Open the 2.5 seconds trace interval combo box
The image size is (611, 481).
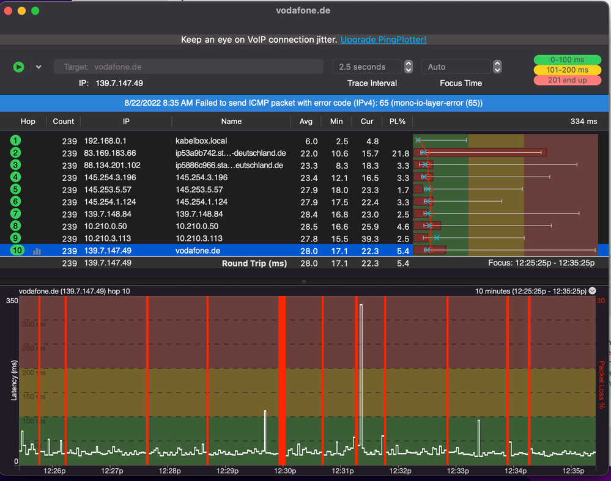click(x=367, y=67)
